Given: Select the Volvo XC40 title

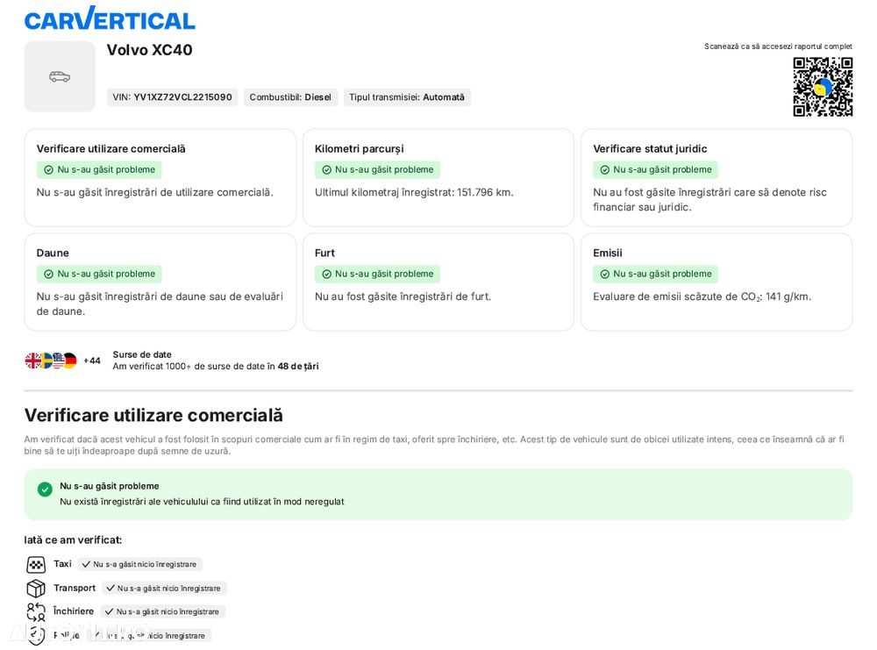Looking at the screenshot, I should coord(149,50).
